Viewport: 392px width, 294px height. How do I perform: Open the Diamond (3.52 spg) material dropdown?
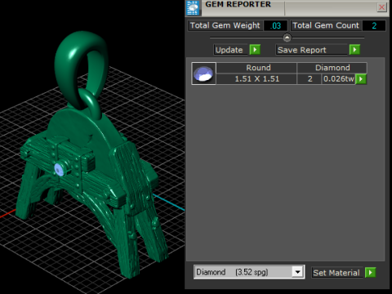click(249, 272)
